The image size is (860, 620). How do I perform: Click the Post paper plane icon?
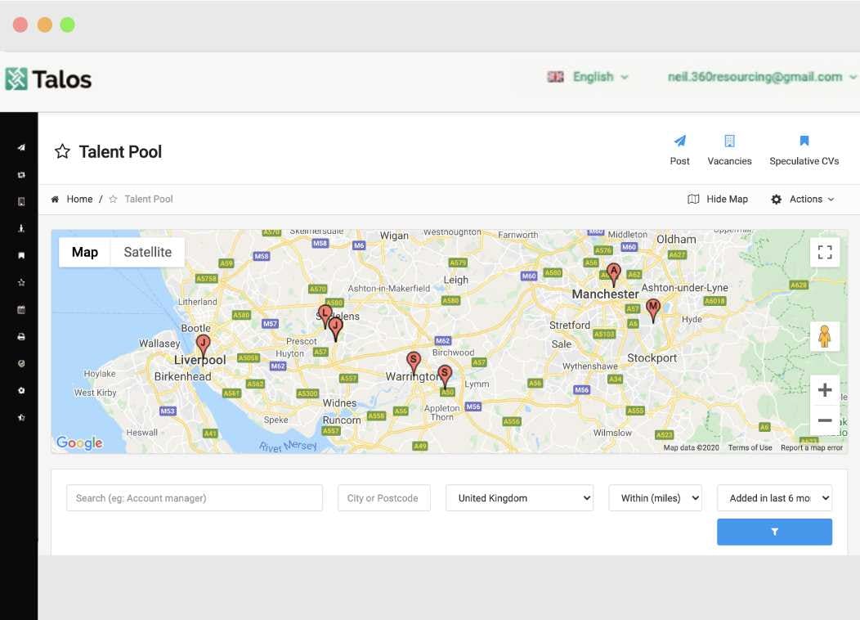coord(679,140)
